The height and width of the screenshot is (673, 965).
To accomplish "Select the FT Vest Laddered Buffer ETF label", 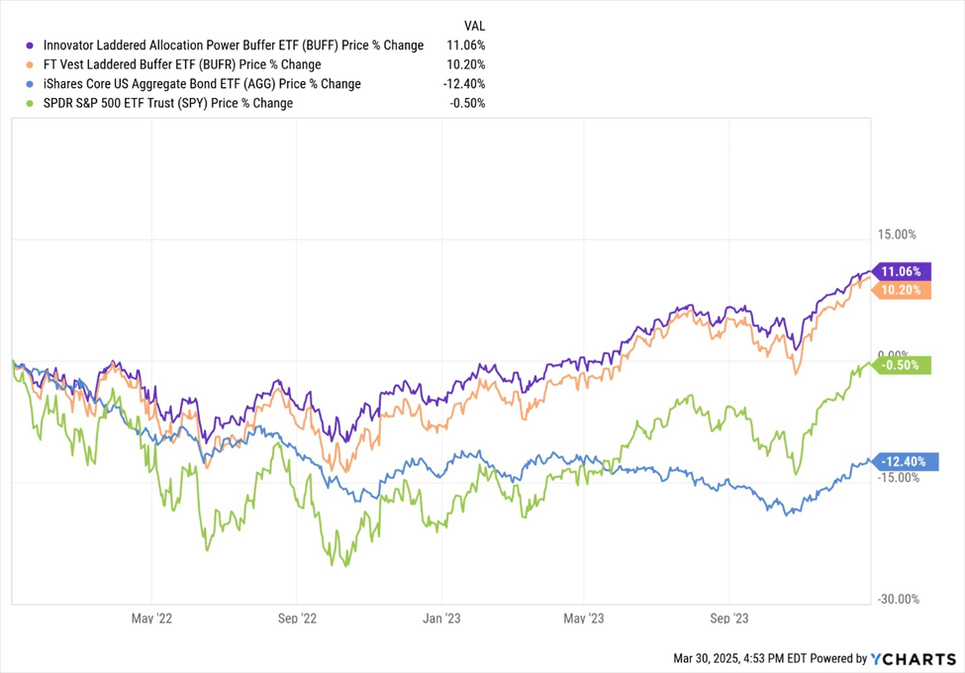I will pos(182,64).
